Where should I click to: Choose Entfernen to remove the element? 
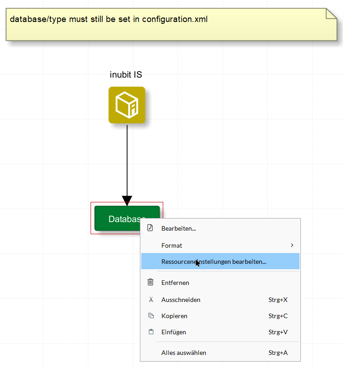175,283
